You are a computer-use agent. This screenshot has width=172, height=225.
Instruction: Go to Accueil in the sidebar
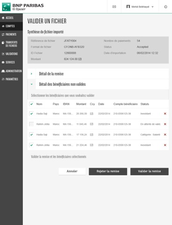pos(11,18)
